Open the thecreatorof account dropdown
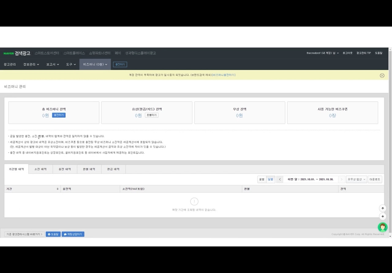This screenshot has width=392, height=273. [x=322, y=53]
